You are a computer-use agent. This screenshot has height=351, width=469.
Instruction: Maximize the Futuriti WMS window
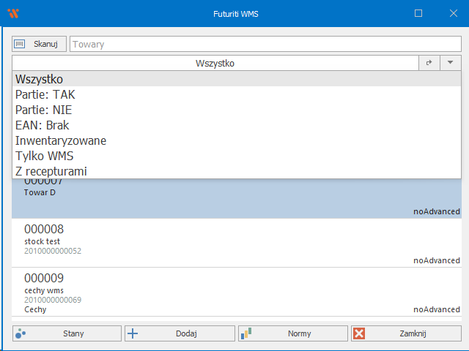[418, 13]
